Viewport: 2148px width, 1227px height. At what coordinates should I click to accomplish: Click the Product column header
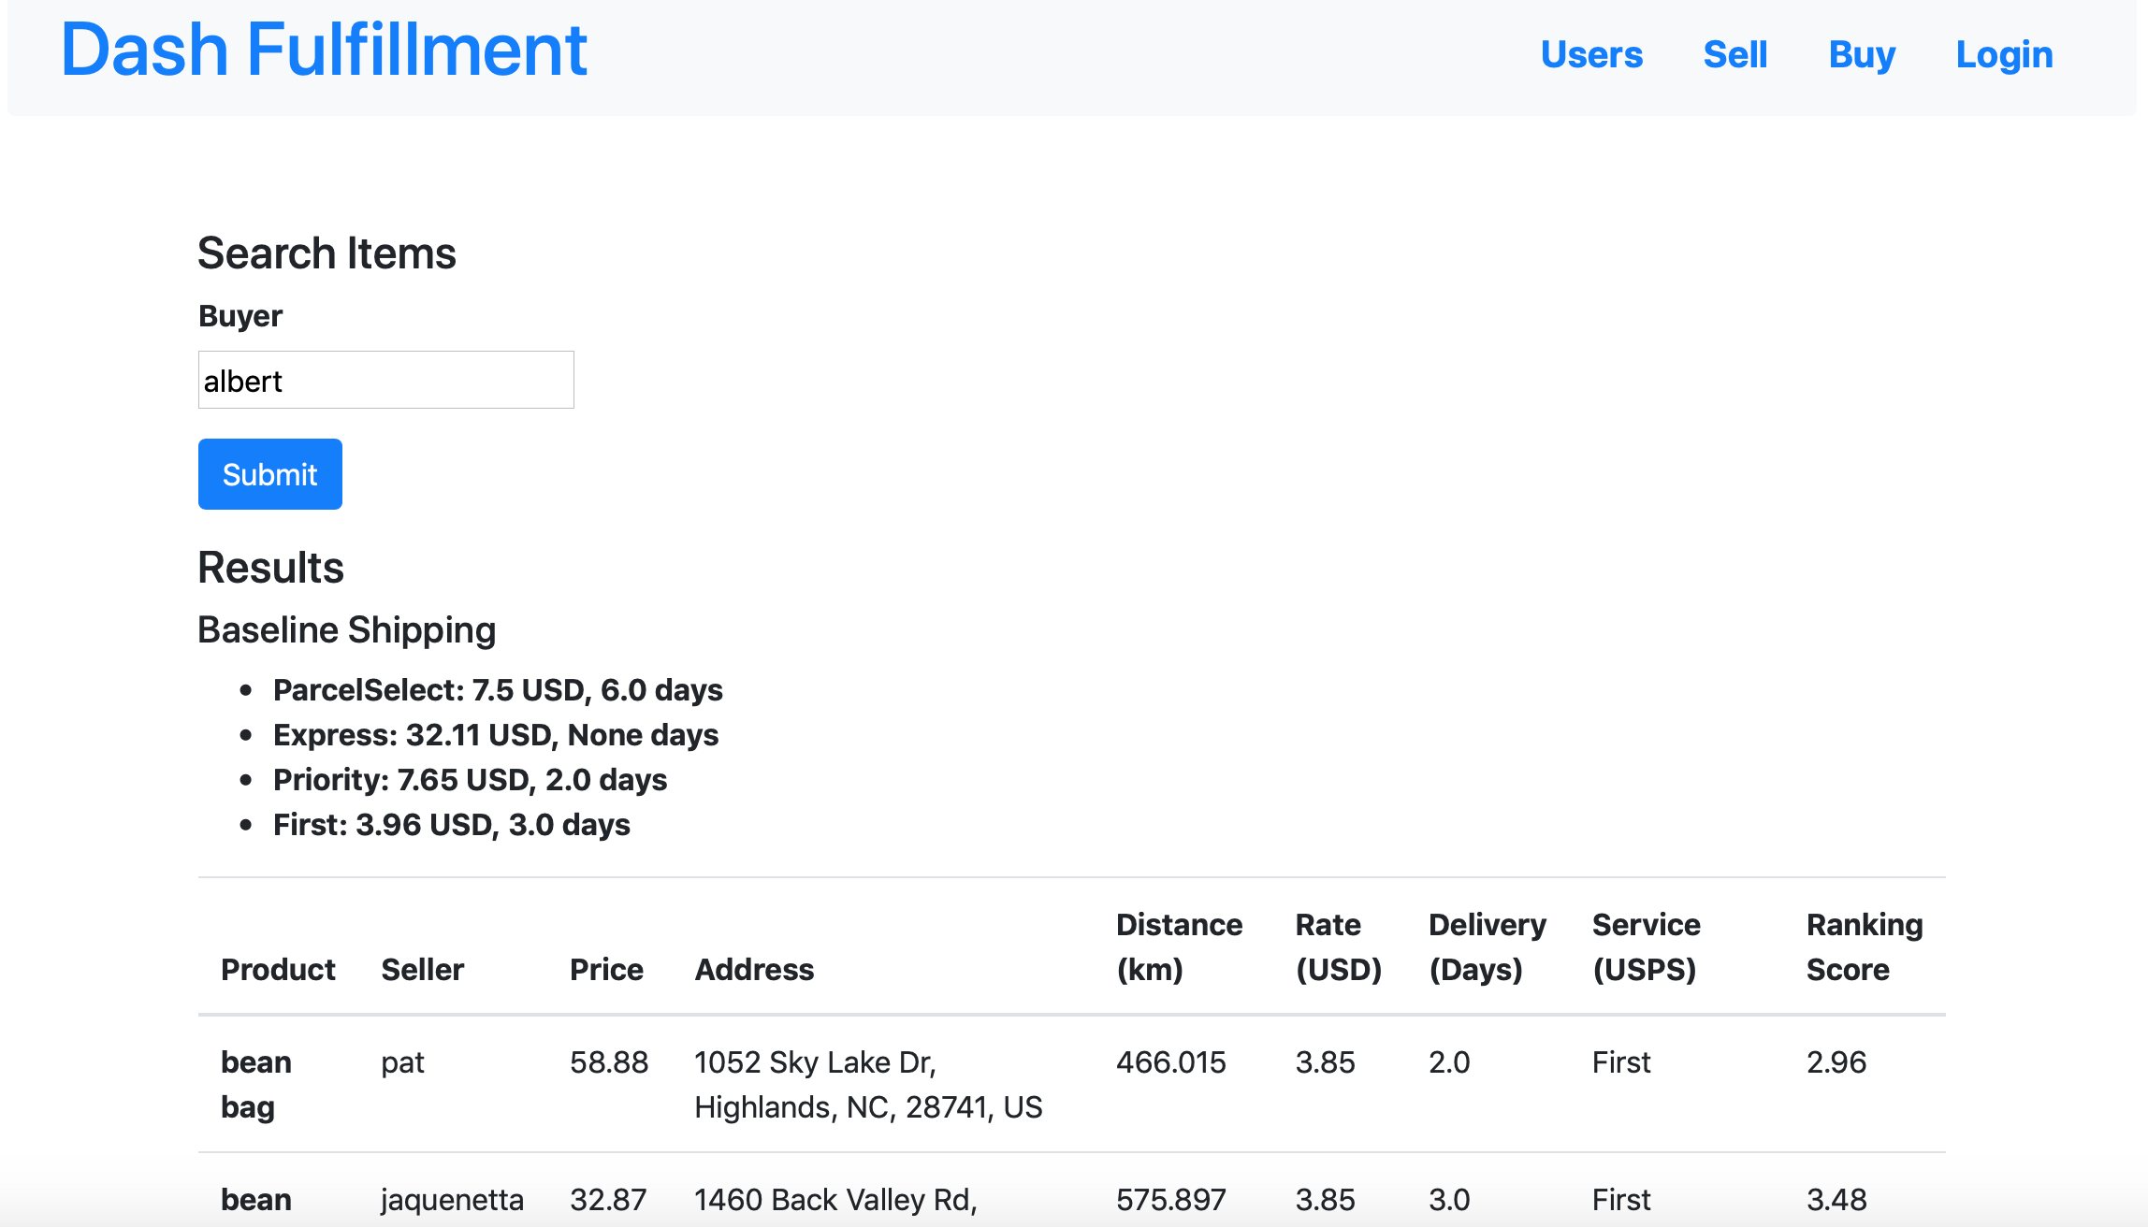pos(278,970)
